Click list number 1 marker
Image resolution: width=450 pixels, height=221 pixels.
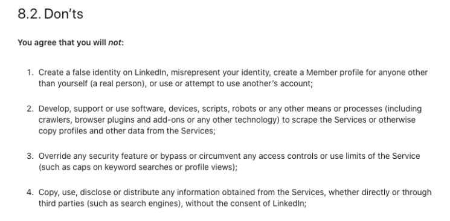[x=30, y=72]
